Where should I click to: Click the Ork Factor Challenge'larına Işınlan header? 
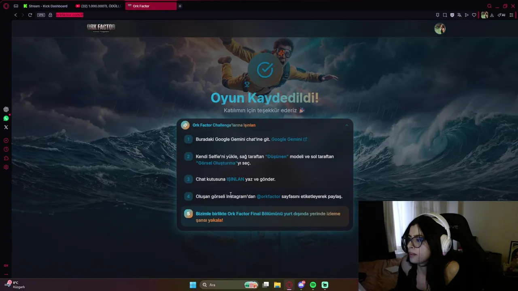click(224, 125)
